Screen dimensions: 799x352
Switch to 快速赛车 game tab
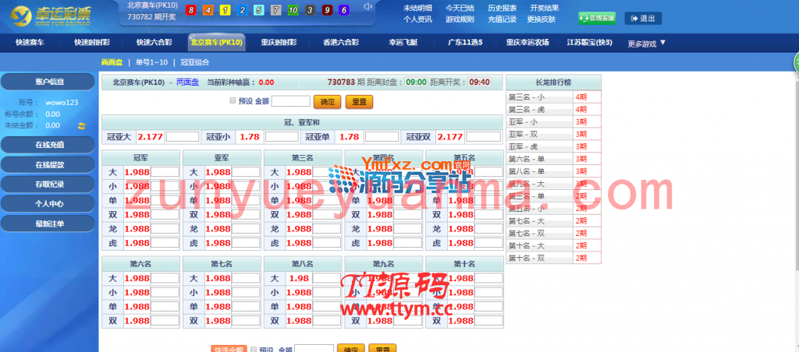click(30, 43)
